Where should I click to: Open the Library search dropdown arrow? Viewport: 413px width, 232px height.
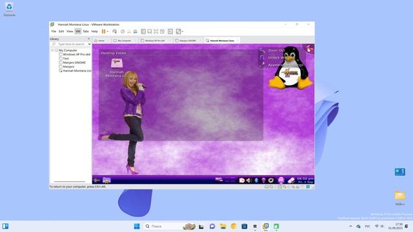pyautogui.click(x=89, y=44)
